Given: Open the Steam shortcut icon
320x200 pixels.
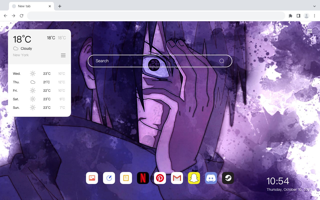Looking at the screenshot, I should (228, 178).
